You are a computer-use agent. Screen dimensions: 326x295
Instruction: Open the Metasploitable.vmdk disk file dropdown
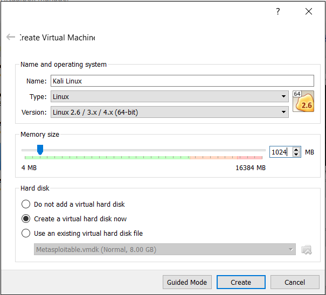point(164,249)
